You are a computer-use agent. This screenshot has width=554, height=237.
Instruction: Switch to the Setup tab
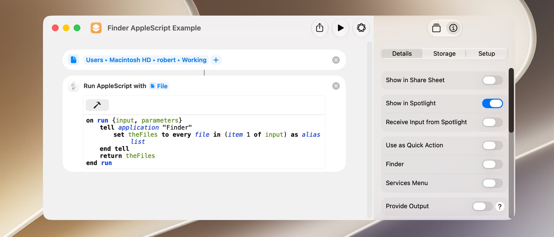point(486,54)
